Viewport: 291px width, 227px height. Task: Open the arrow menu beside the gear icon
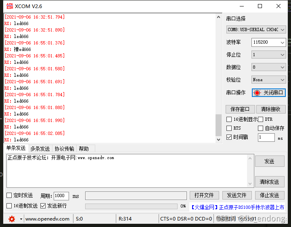21,219
